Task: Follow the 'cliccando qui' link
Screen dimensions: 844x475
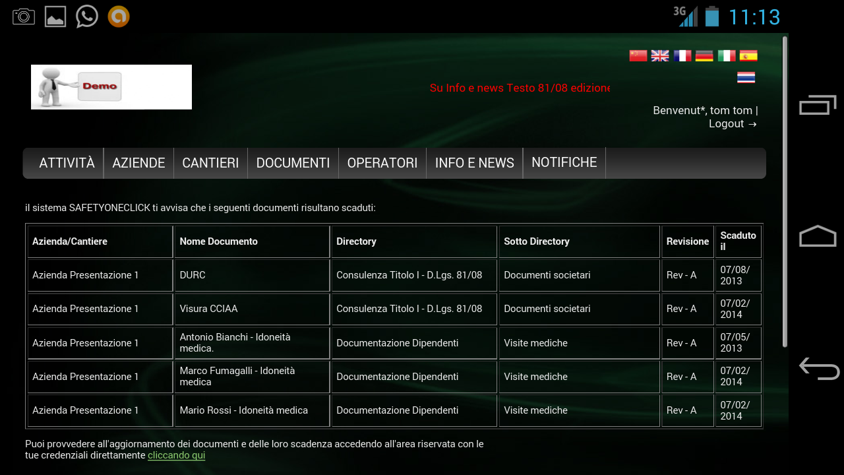Action: 176,455
